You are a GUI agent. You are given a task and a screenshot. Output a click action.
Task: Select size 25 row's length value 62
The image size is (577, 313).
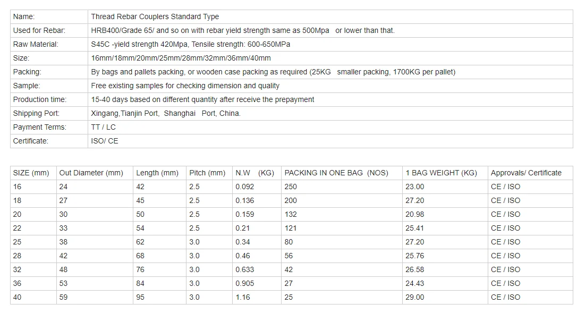(159, 242)
